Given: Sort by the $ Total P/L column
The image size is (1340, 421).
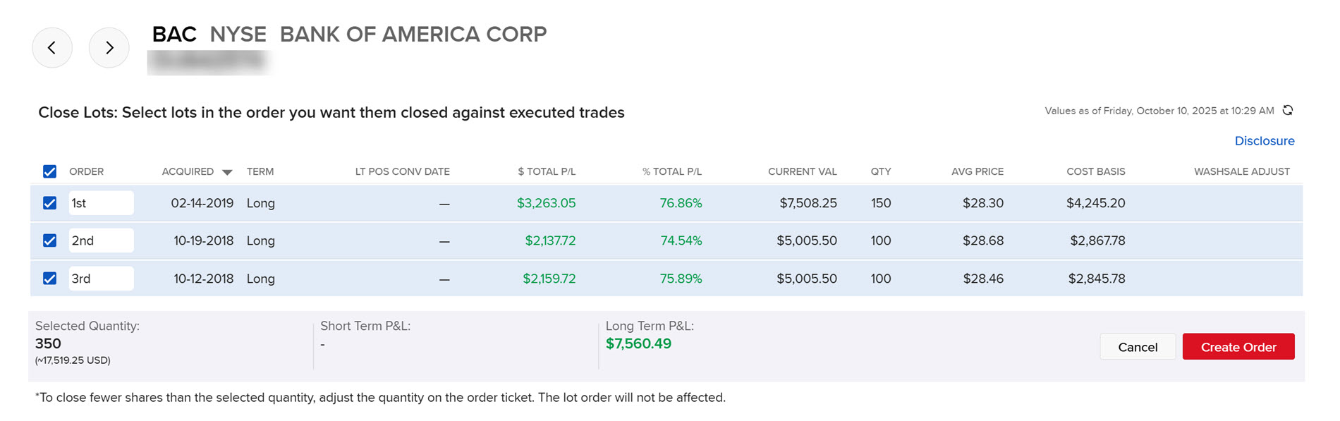Looking at the screenshot, I should (547, 171).
